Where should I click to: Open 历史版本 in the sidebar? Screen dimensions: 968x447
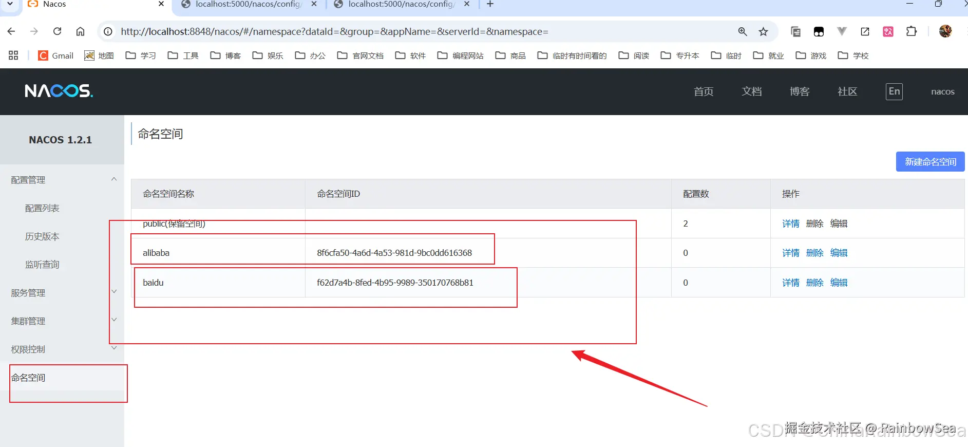[42, 236]
